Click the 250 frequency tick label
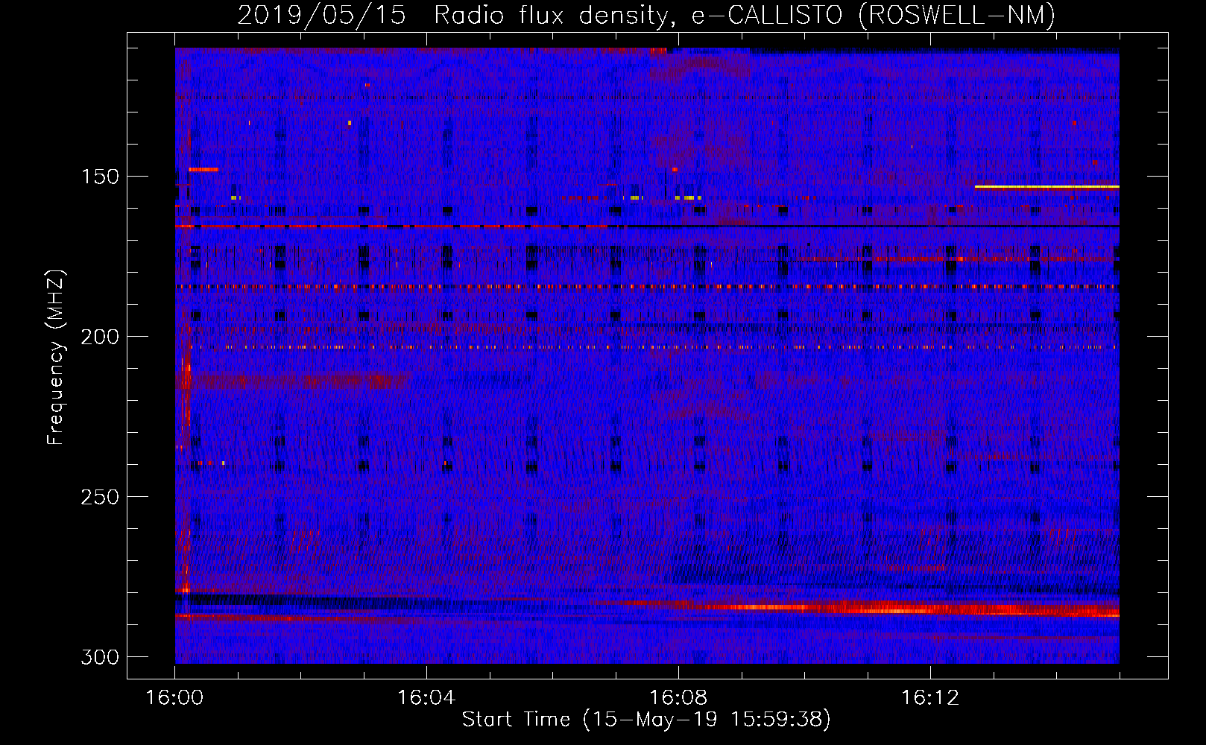 pos(100,497)
